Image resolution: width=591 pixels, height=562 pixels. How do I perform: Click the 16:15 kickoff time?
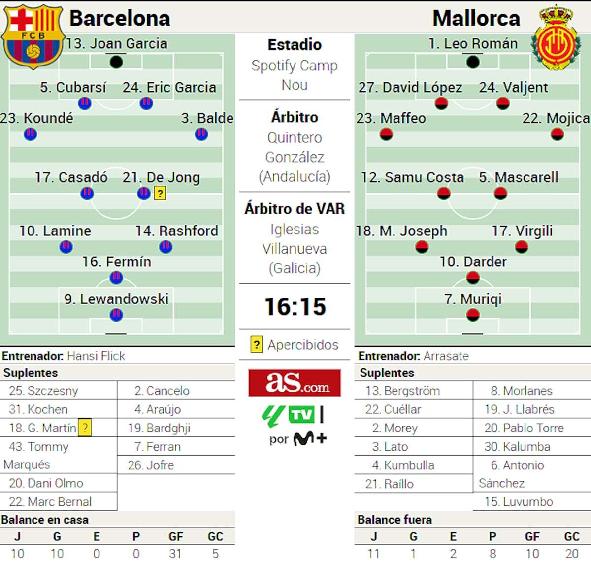point(295,306)
